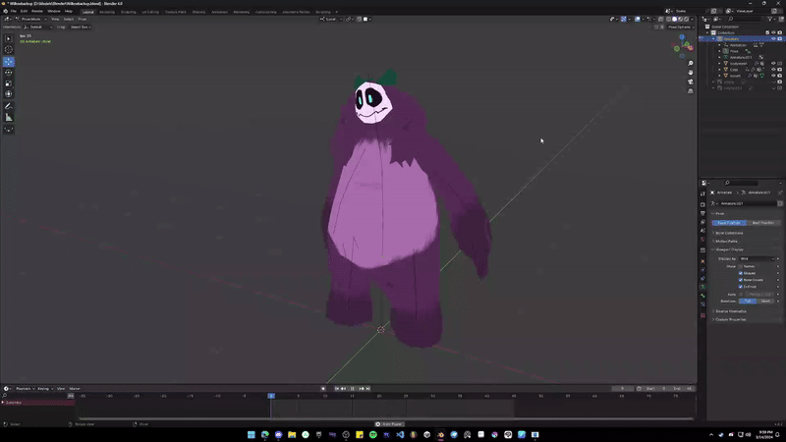Open File Explorer from the taskbar
Viewport: 786px width, 442px height.
pos(292,434)
